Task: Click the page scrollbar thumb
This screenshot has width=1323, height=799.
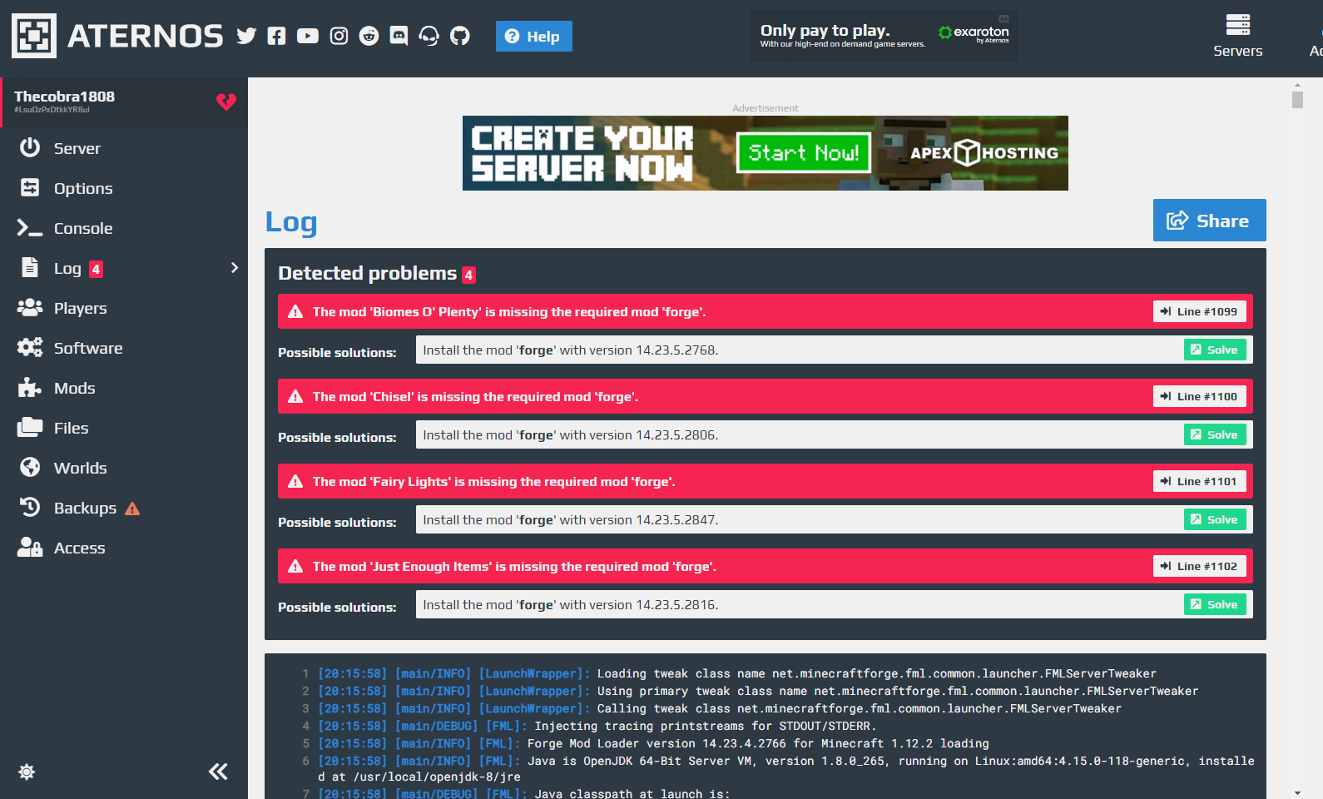Action: point(1297,100)
